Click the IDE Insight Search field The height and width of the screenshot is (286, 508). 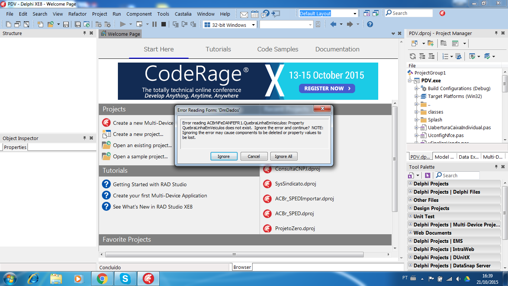click(x=409, y=13)
